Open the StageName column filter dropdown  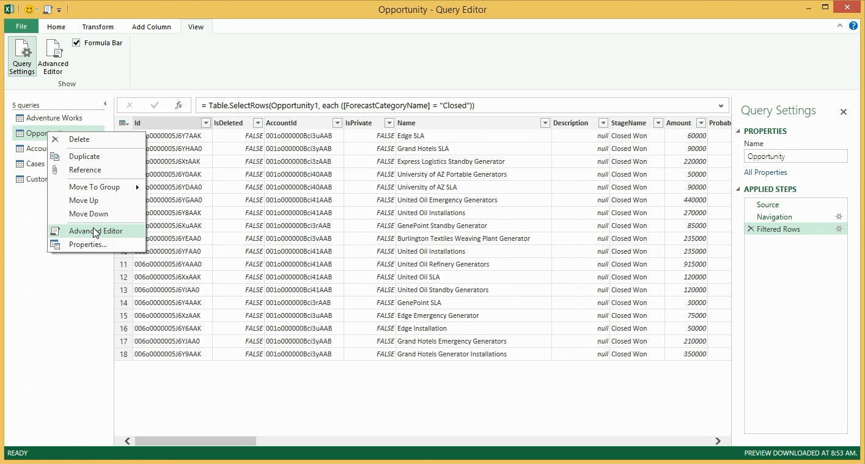coord(658,123)
